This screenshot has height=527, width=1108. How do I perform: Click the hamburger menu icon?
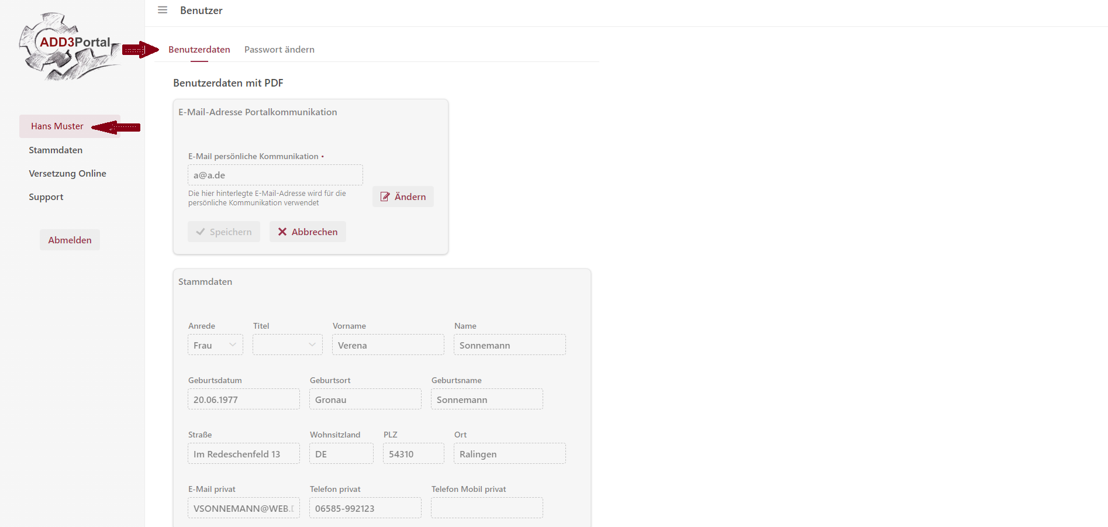(x=163, y=10)
